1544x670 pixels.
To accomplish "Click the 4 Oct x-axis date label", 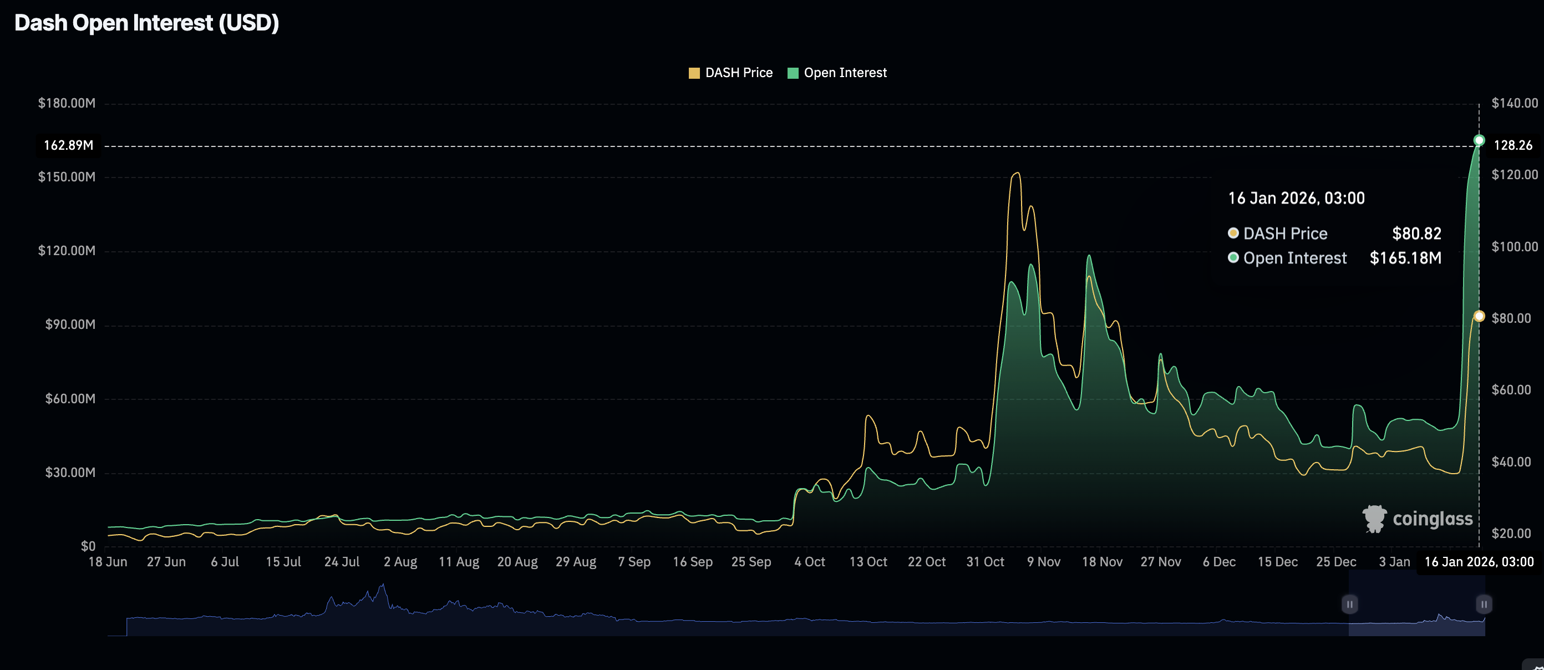I will [x=809, y=562].
